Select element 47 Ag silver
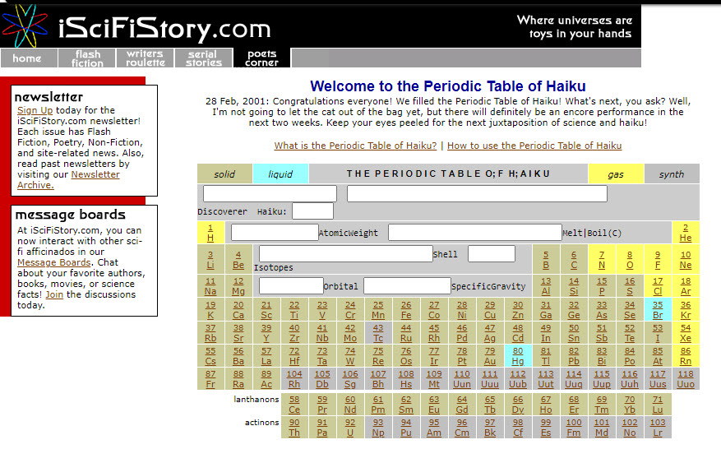The image size is (721, 449). (x=490, y=332)
